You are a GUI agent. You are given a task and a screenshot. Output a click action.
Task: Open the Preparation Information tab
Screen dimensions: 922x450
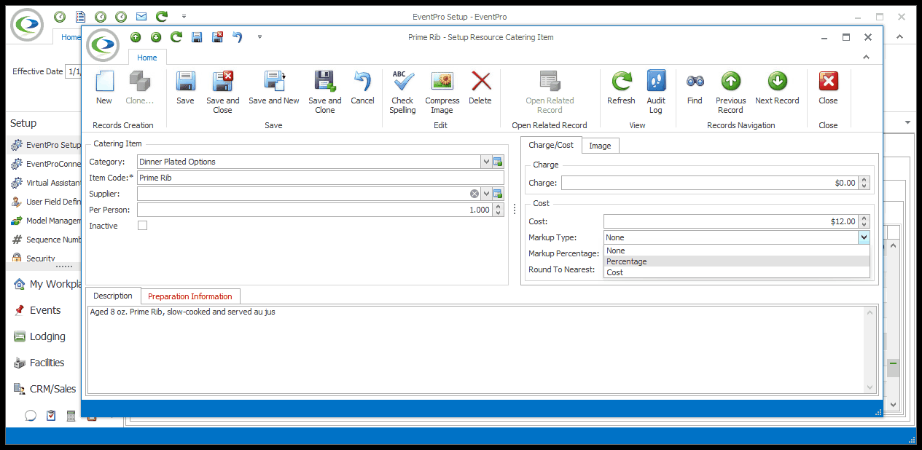[190, 296]
